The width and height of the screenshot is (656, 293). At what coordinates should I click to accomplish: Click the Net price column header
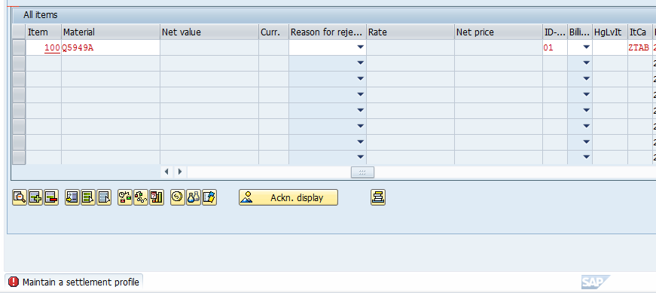tap(499, 32)
